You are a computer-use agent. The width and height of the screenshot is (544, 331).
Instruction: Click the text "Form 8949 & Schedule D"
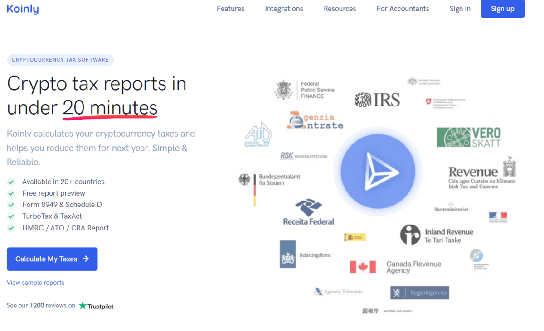[x=62, y=205]
